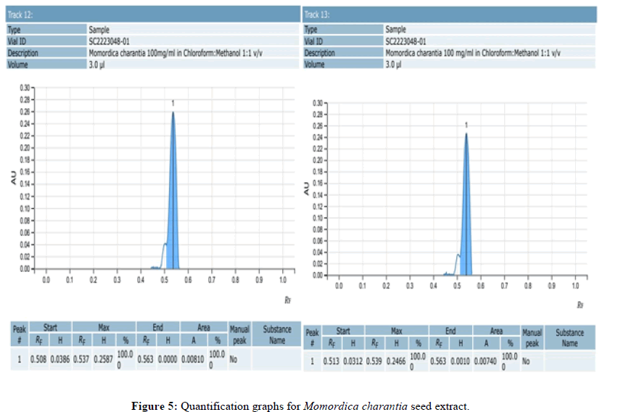Click peak label 1 above Track 12 peak

click(173, 104)
